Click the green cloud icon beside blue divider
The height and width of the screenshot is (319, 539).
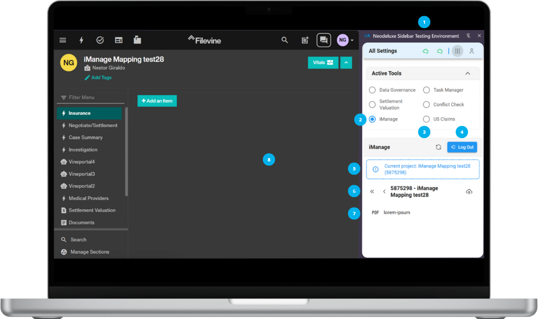coord(440,51)
